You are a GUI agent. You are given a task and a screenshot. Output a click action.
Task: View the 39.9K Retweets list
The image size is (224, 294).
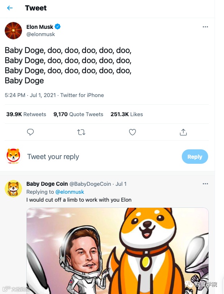[26, 114]
